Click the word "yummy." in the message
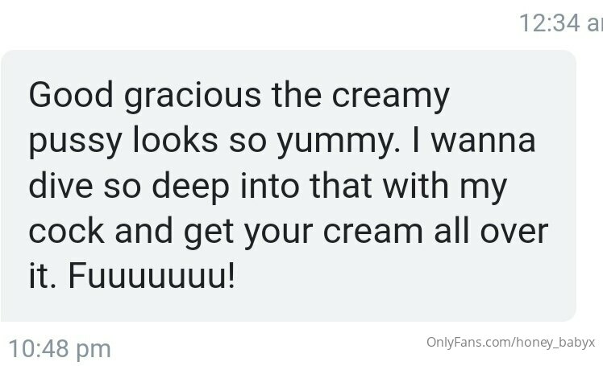Viewport: 603px width, 366px height. tap(339, 142)
